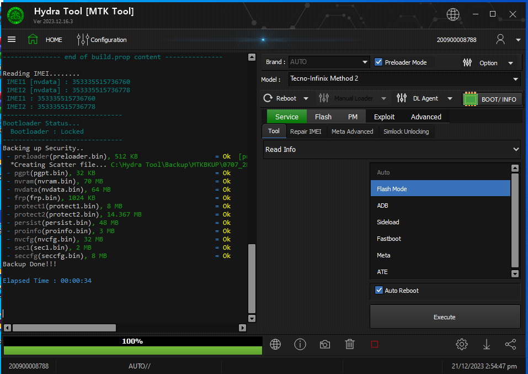Image resolution: width=528 pixels, height=374 pixels.
Task: Click log scroll up arrow
Action: [252, 57]
